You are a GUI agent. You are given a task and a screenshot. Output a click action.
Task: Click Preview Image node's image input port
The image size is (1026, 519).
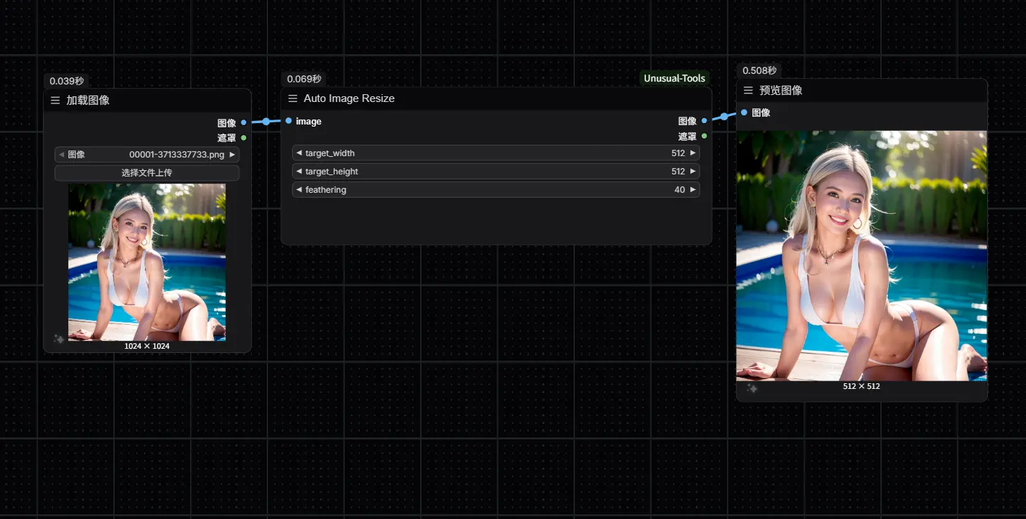coord(744,113)
